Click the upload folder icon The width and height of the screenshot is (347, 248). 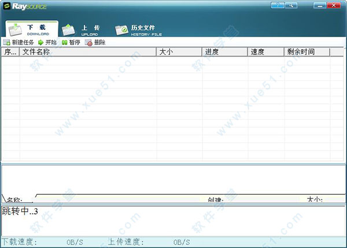pos(68,30)
